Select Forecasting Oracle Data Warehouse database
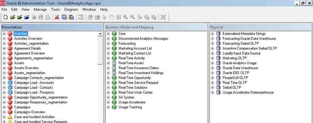 pyautogui.click(x=249, y=39)
